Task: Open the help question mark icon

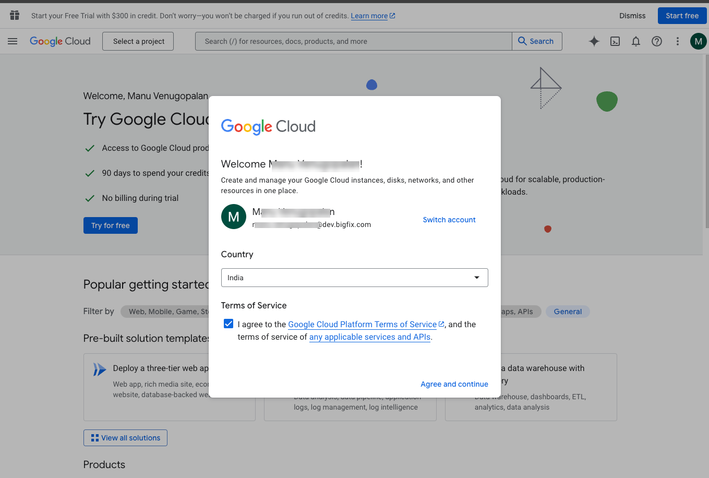Action: pos(656,41)
